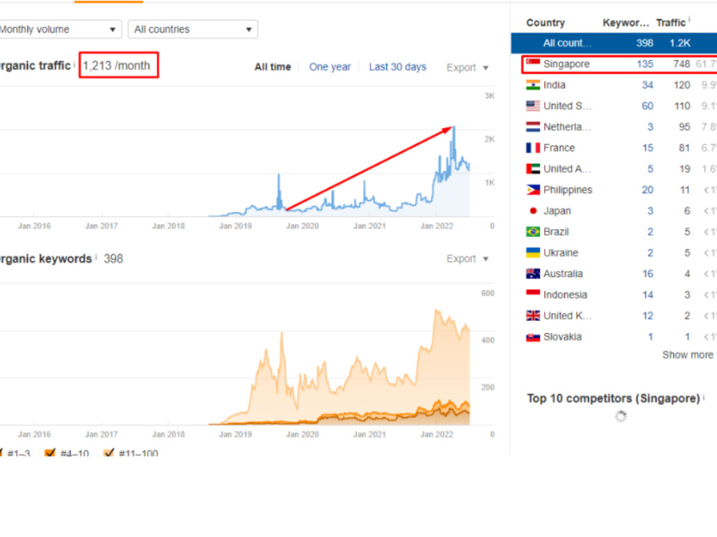This screenshot has height=537, width=717.
Task: Open United Kingdom keywords count 12
Action: (647, 316)
